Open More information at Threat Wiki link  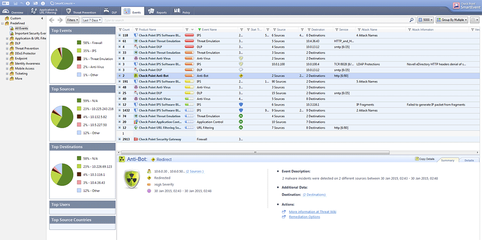tap(312, 212)
